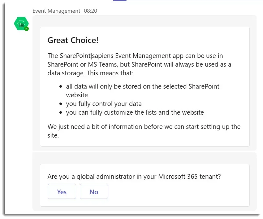Click the 'We just need a bit of information' text
Image resolution: width=263 pixels, height=219 pixels.
click(x=144, y=131)
